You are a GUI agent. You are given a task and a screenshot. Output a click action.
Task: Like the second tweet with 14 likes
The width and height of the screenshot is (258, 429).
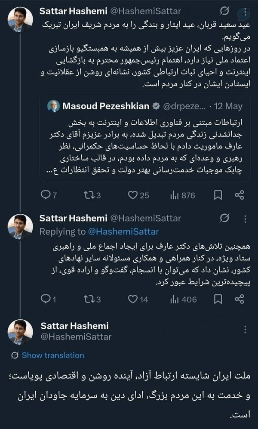[138, 299]
